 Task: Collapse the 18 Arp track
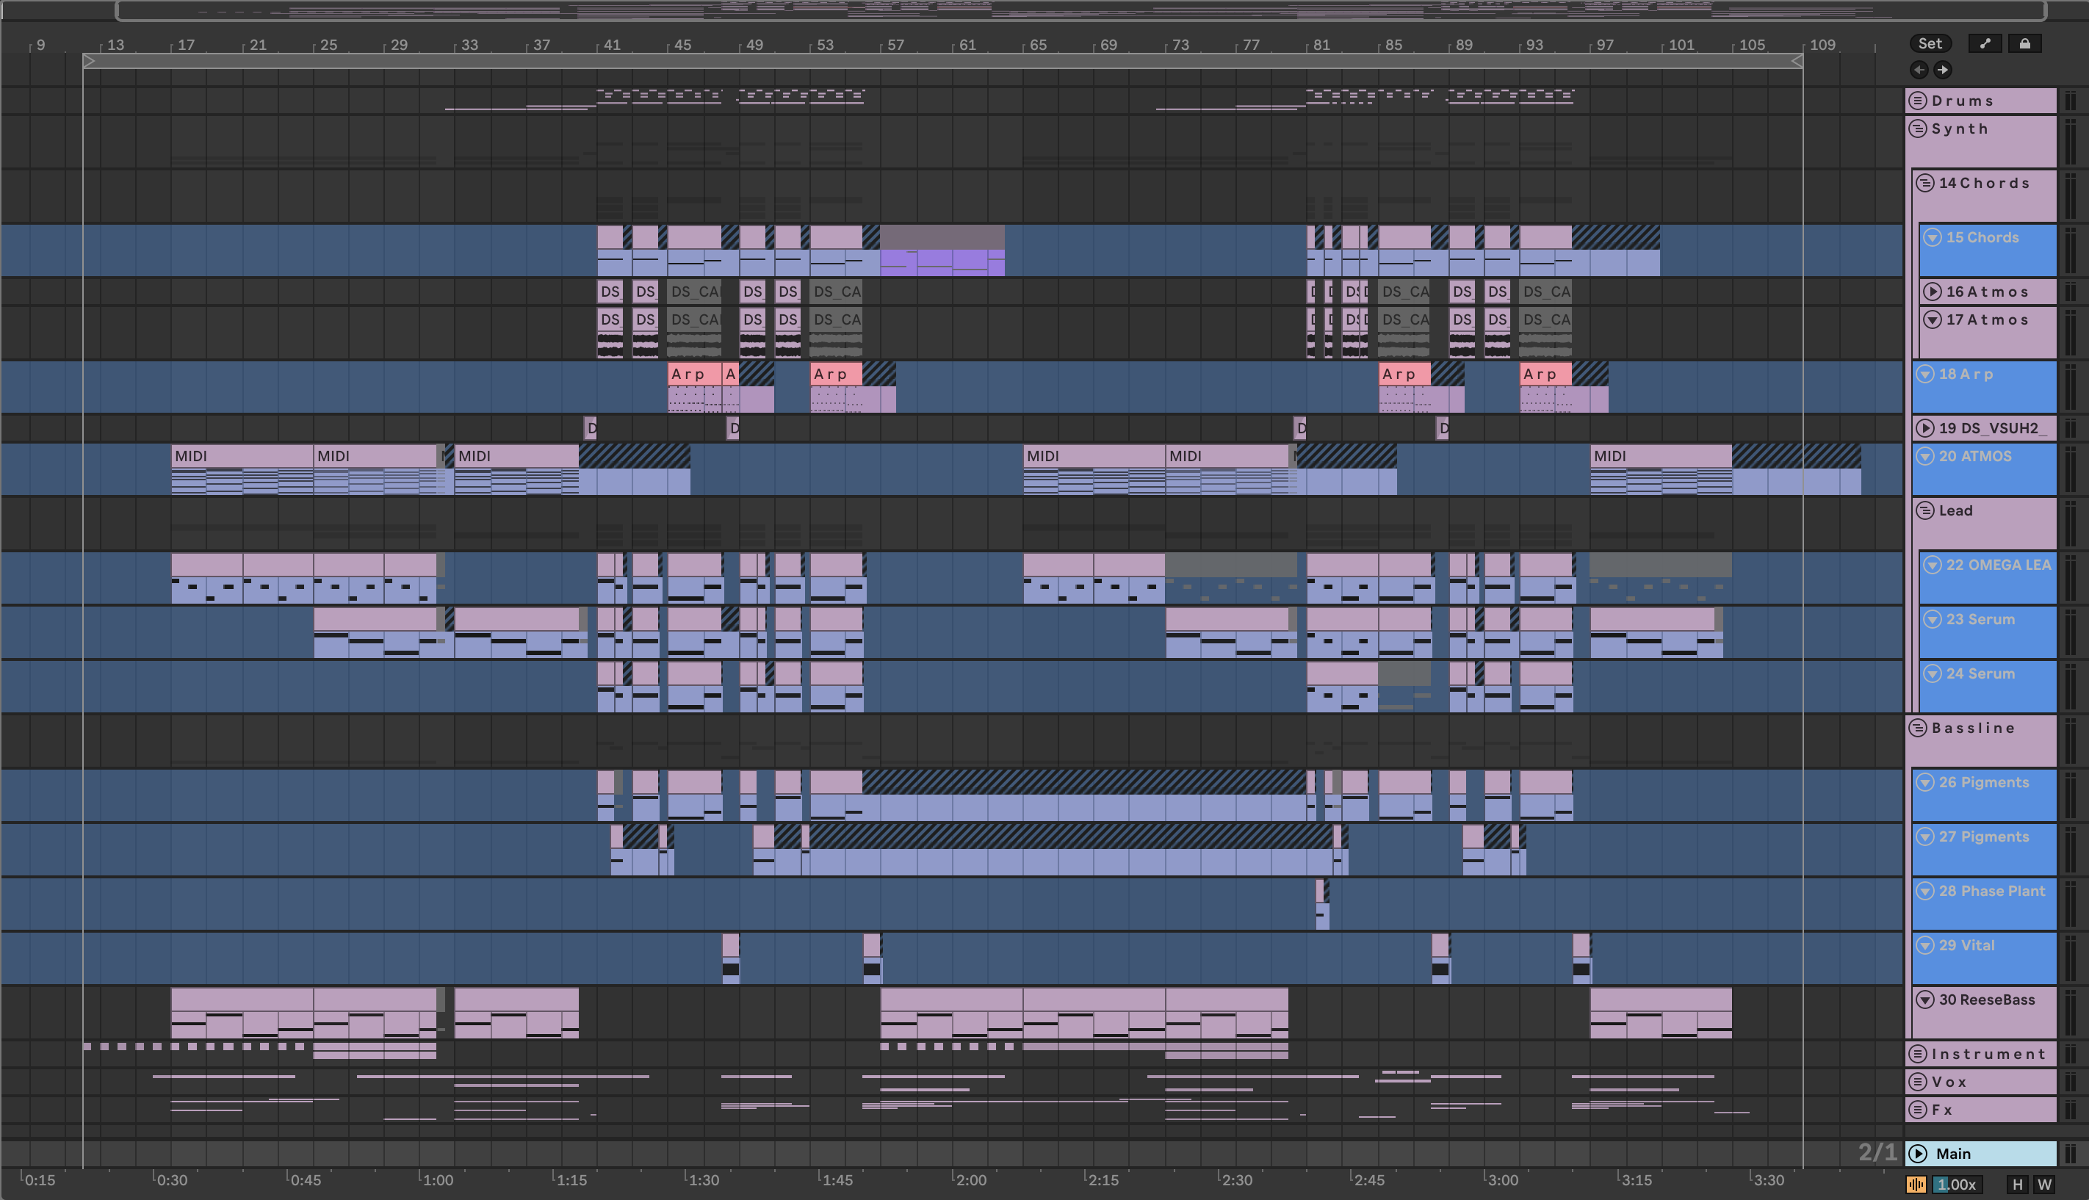pyautogui.click(x=1926, y=375)
